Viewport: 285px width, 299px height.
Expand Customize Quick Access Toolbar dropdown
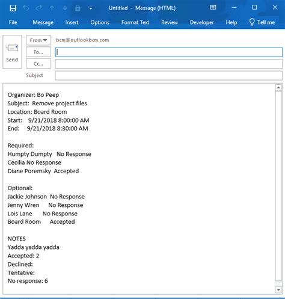coord(91,8)
